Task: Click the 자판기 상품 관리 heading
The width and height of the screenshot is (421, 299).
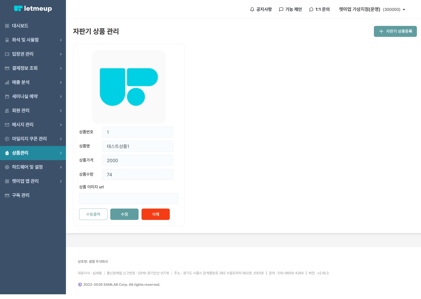Action: point(96,31)
